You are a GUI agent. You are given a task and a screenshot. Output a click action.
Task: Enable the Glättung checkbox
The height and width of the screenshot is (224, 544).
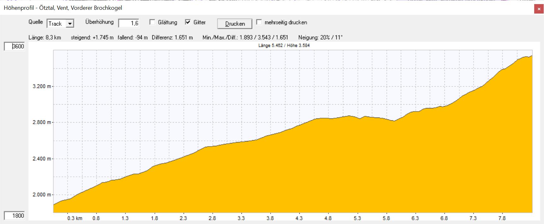click(152, 22)
